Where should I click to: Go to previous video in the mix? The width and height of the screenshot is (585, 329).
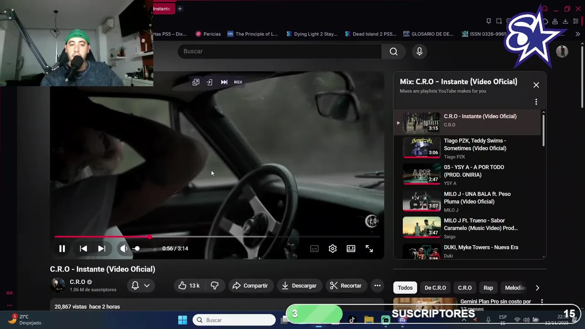83,249
